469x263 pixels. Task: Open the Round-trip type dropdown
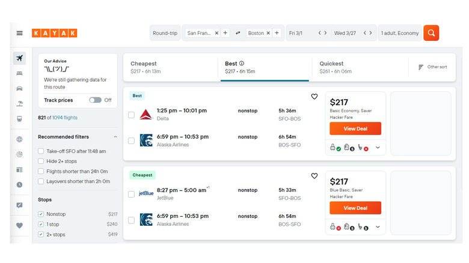[x=165, y=33]
